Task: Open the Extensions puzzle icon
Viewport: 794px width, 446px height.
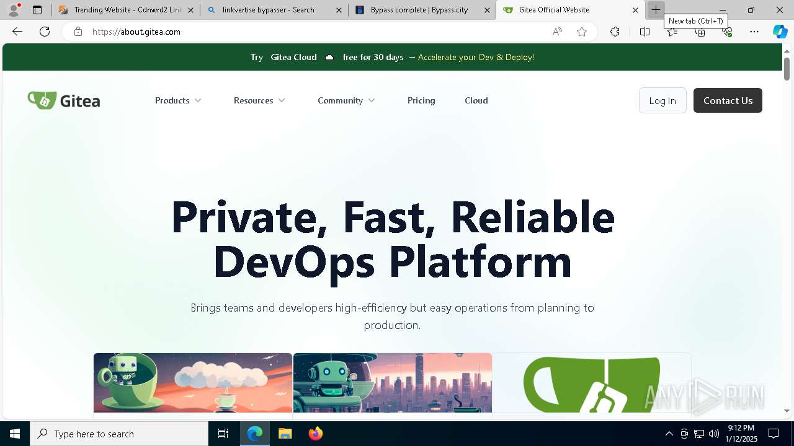Action: point(615,32)
